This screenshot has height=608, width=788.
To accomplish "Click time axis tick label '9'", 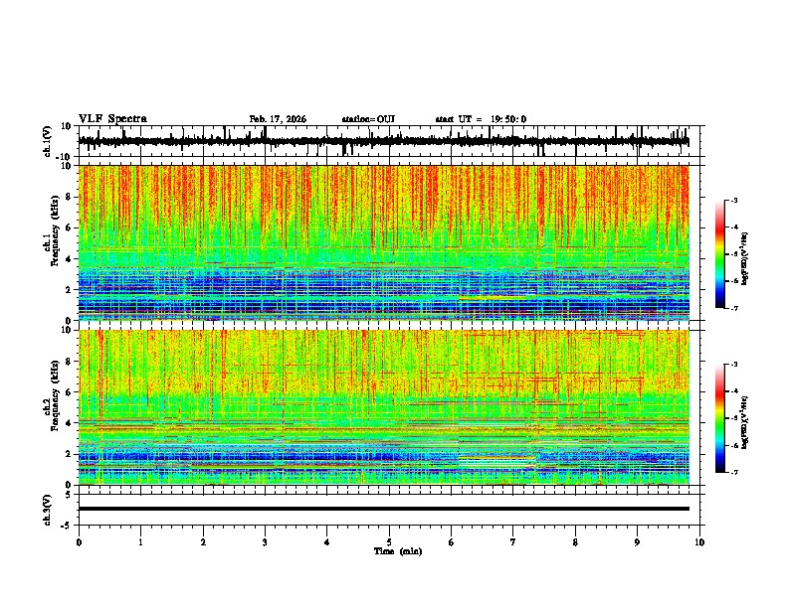I will [637, 542].
